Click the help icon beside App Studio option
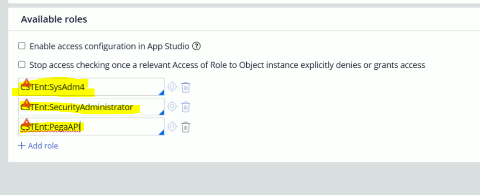The height and width of the screenshot is (195, 480). [196, 47]
